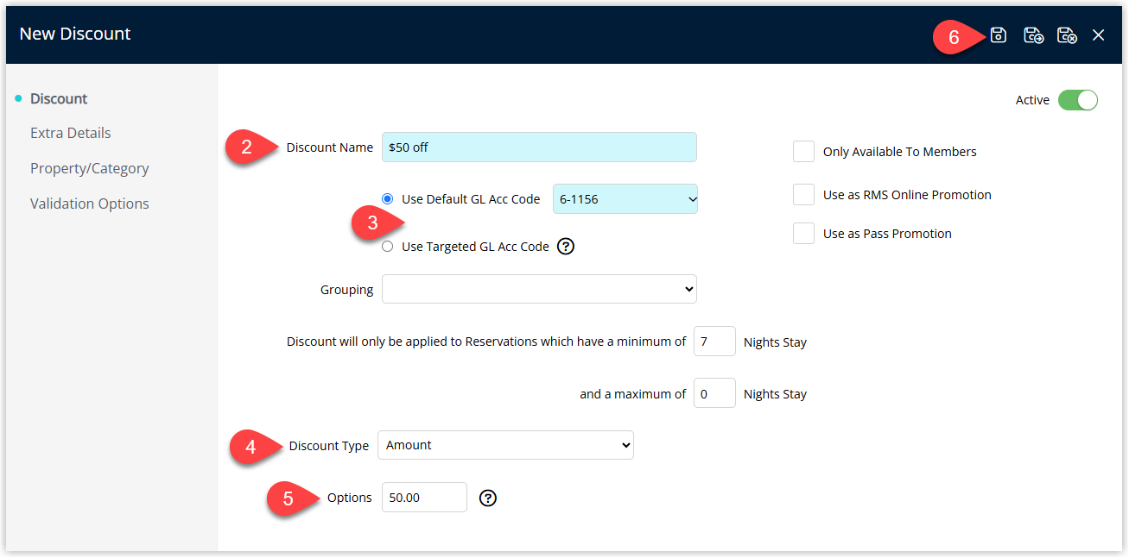The image size is (1129, 558).
Task: Select Use Default GL Acc Code radio
Action: pos(388,199)
